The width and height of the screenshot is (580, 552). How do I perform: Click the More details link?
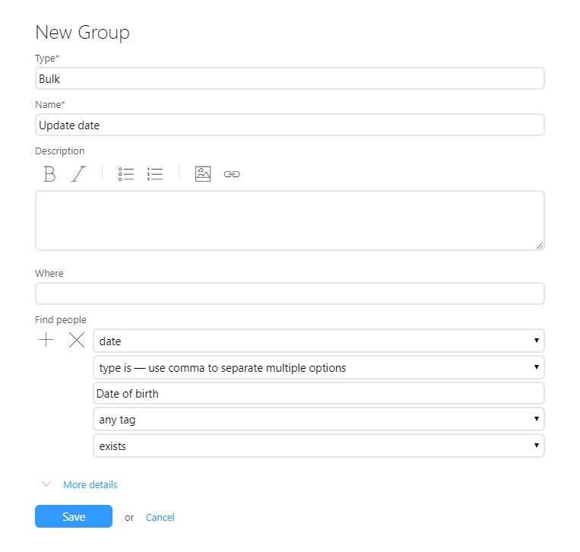click(90, 484)
